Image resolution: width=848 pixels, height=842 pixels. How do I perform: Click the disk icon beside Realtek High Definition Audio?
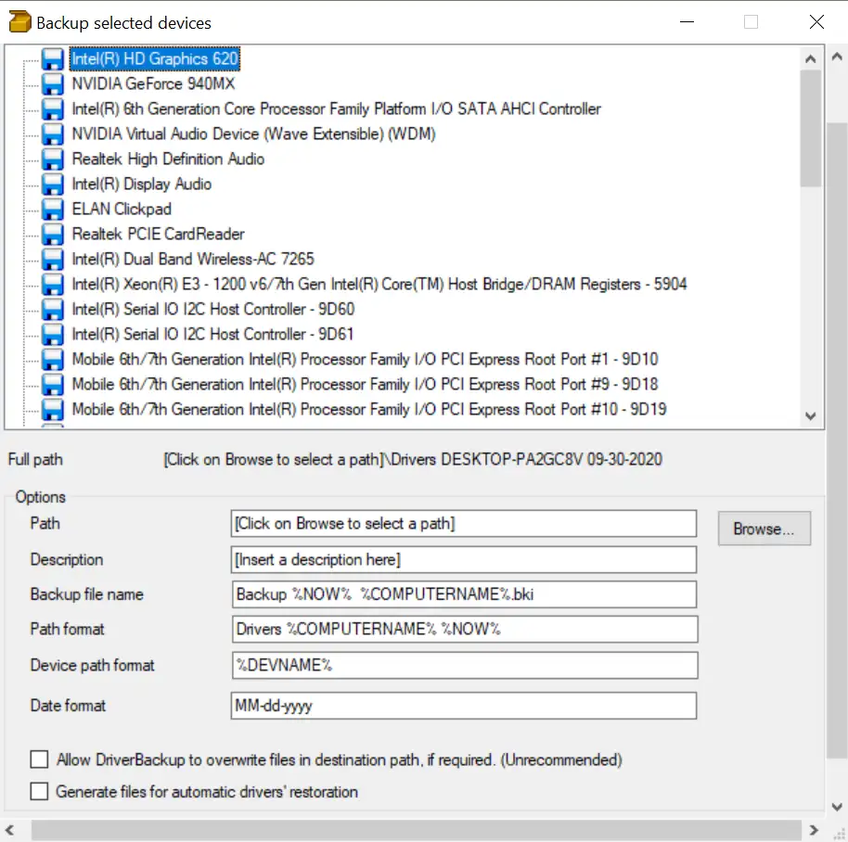[x=53, y=159]
